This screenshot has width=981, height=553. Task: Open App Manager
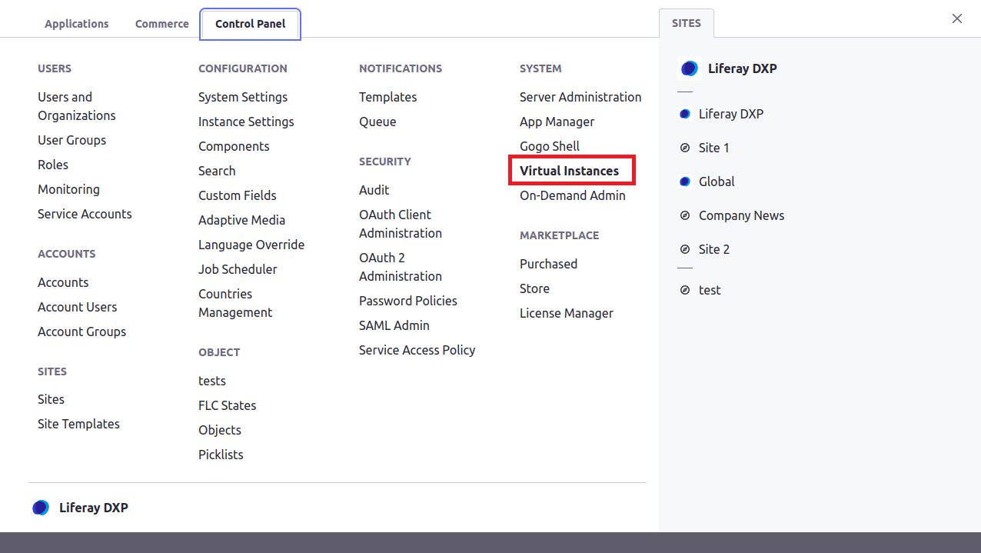[x=557, y=122]
